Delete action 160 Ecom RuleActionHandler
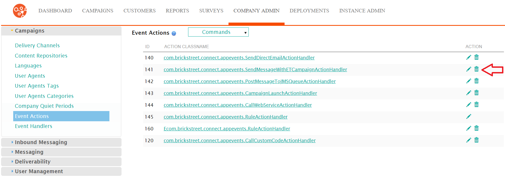Image resolution: width=505 pixels, height=178 pixels. pos(476,128)
